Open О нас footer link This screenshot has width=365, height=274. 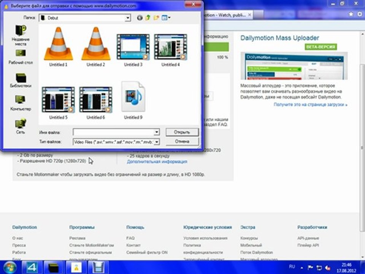point(17,238)
